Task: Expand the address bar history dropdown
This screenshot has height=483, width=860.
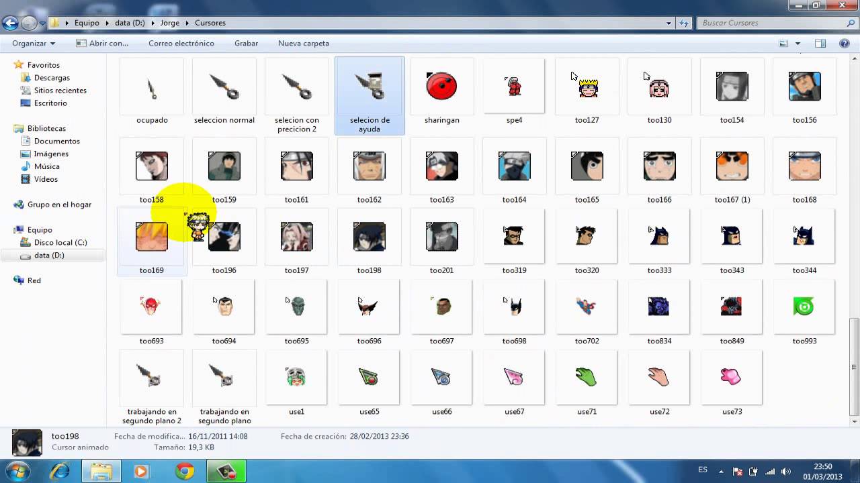Action: 669,23
